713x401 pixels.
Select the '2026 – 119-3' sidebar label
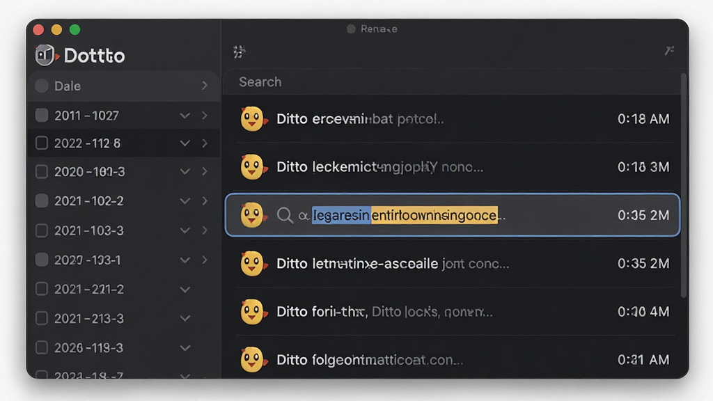[88, 348]
